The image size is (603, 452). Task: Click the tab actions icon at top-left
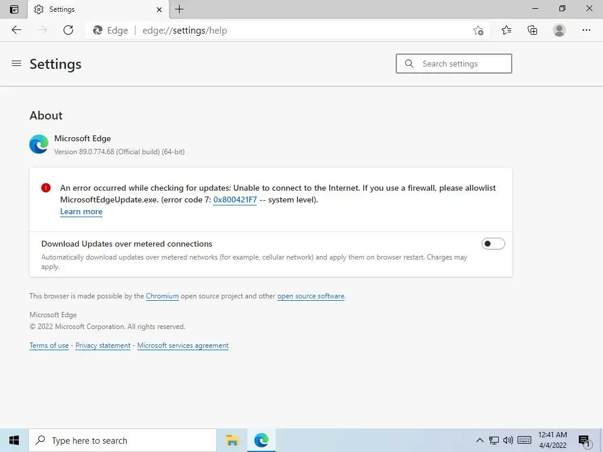coord(14,9)
